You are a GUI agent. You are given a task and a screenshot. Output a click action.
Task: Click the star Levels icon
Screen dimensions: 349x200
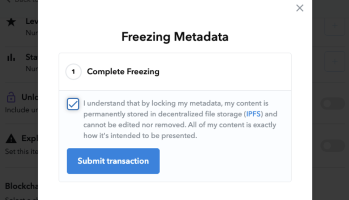[11, 22]
